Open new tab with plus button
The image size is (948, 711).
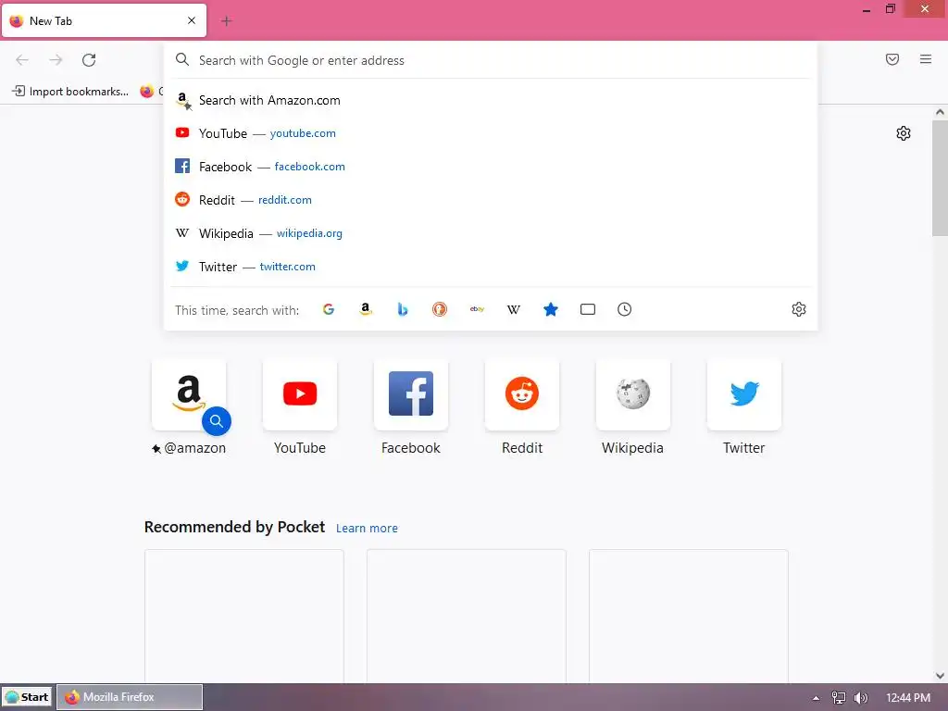227,21
